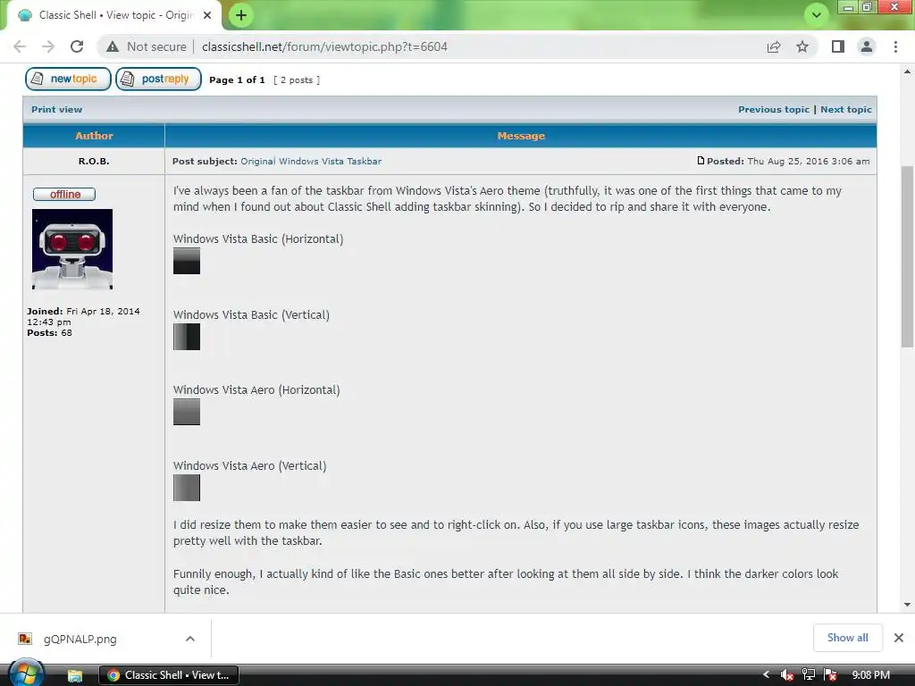Click the scrollbar up arrow
This screenshot has width=915, height=686.
click(x=907, y=71)
